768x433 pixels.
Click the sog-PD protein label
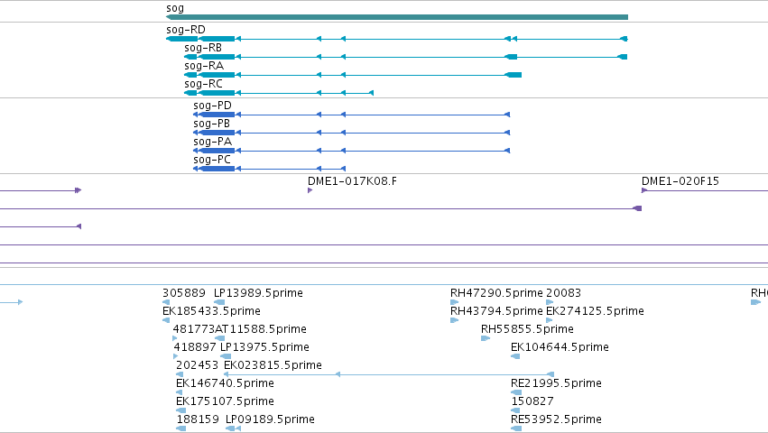[212, 106]
